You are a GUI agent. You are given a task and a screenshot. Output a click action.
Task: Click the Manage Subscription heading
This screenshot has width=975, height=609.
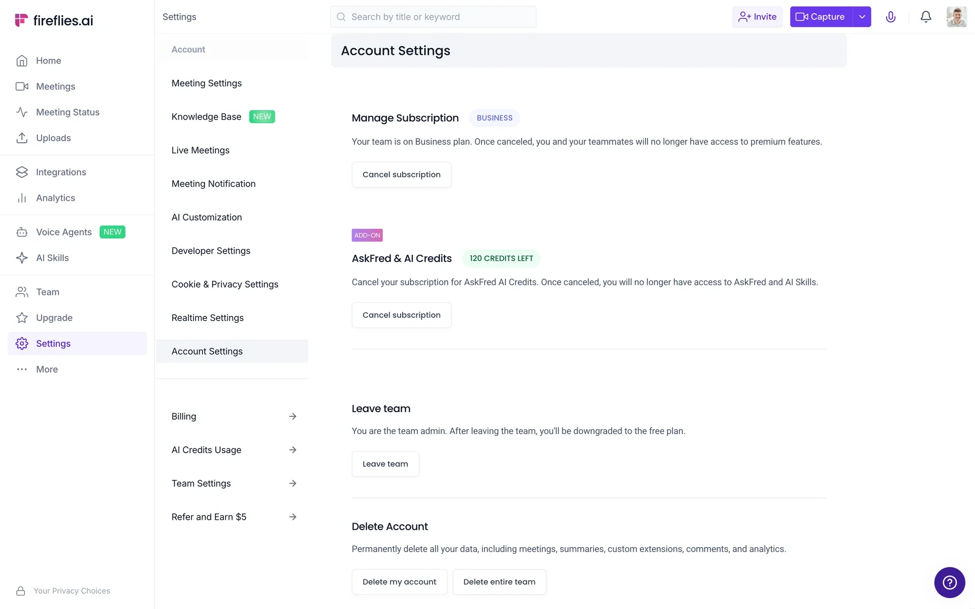click(405, 118)
